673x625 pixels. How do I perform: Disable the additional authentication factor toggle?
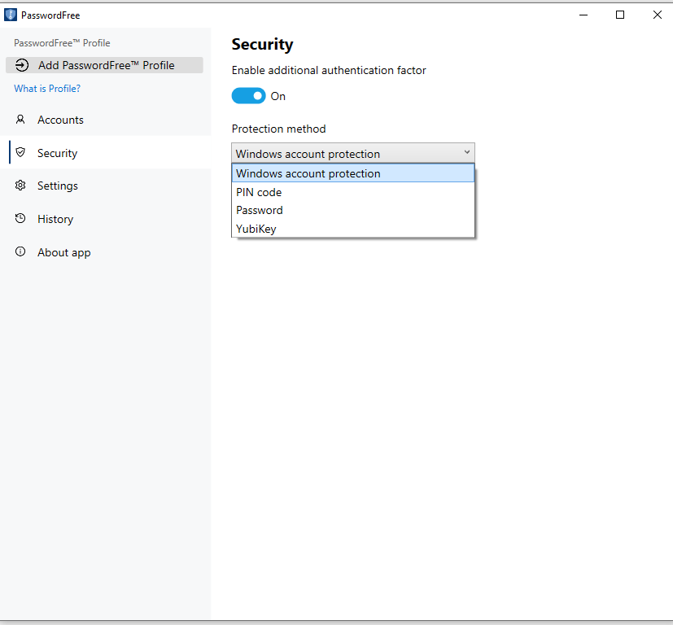point(248,96)
